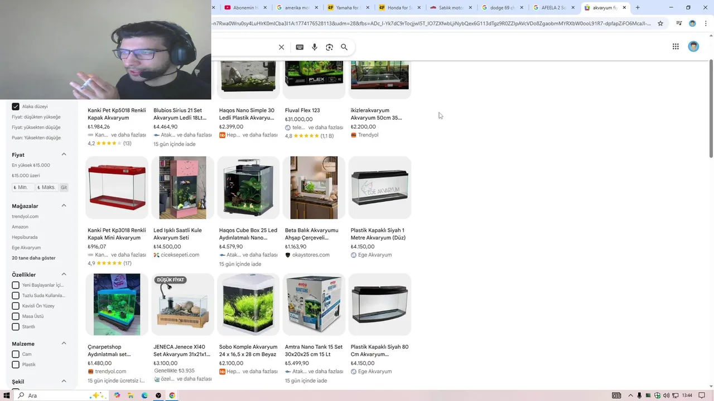Start voice search with the microphone icon
Screen dimensions: 714x401
click(315, 47)
